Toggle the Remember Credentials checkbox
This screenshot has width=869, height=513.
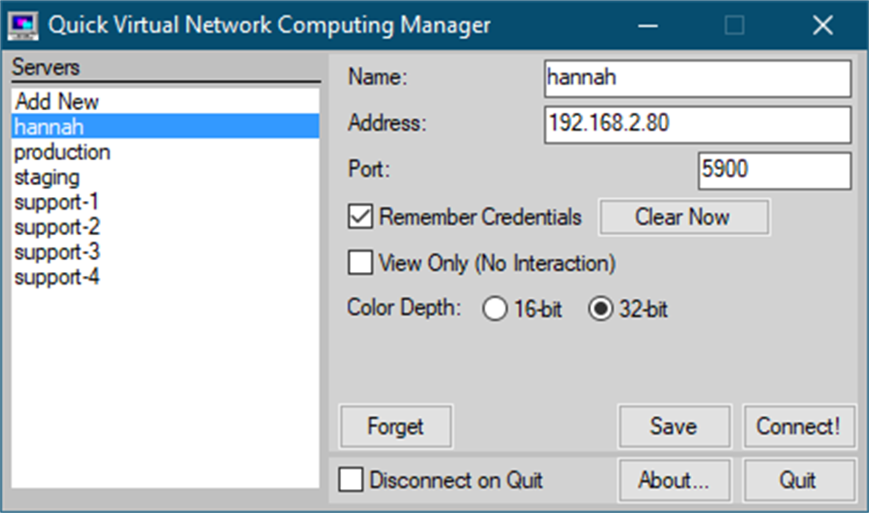tap(361, 217)
